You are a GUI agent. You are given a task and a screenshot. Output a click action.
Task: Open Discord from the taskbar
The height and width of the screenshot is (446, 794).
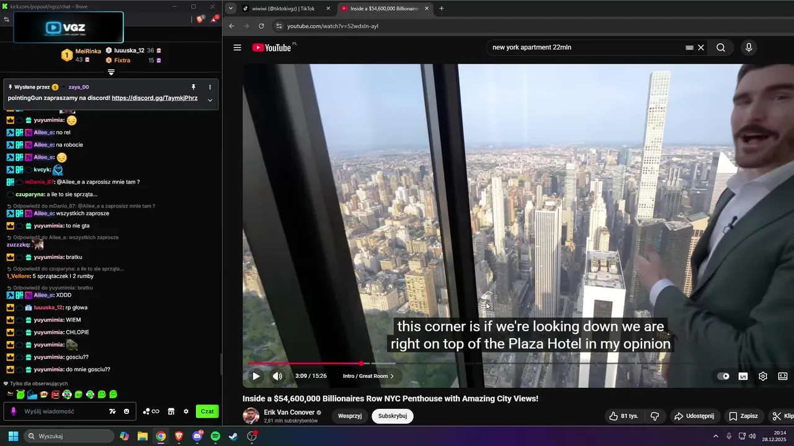pos(197,436)
